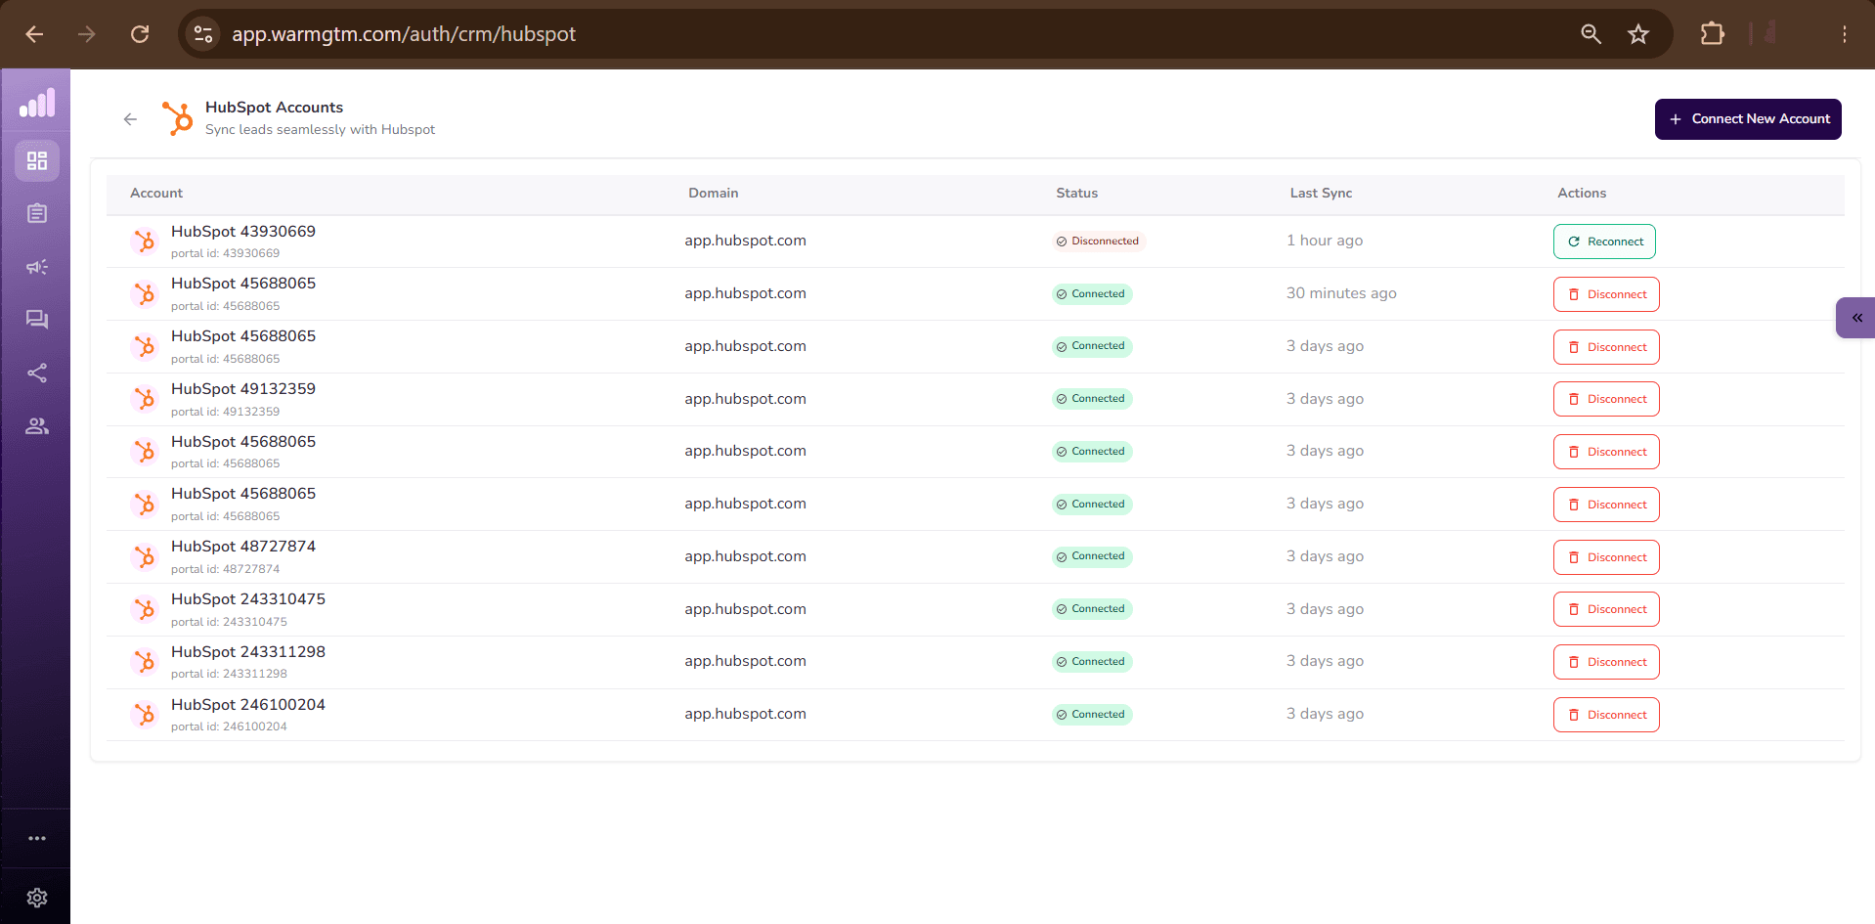The height and width of the screenshot is (924, 1875).
Task: Click HubSpot icon of row 243310475
Action: click(145, 609)
